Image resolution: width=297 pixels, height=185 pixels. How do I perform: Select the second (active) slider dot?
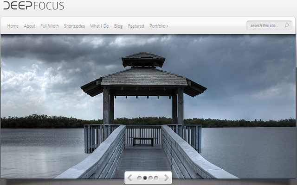(x=145, y=178)
